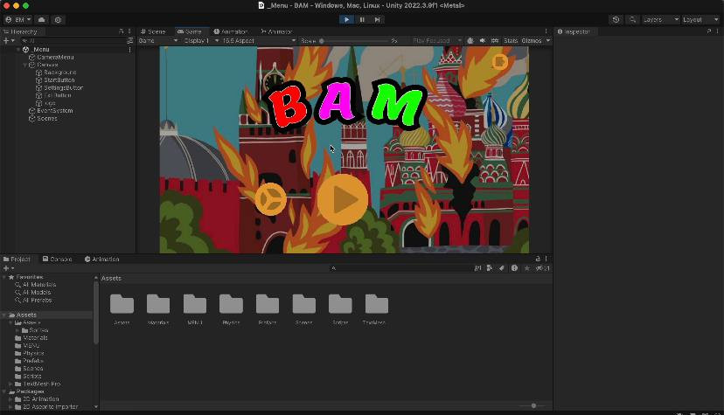Open the Layers dropdown
This screenshot has height=415, width=724.
point(661,20)
